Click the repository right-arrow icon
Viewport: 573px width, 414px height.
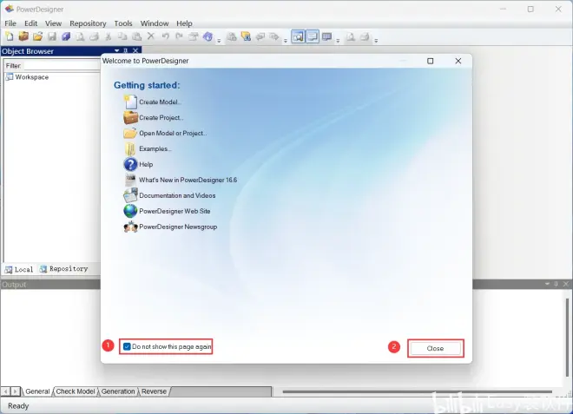(x=274, y=36)
